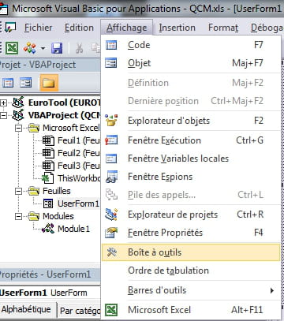Viewport: 284px width, 321px height.
Task: Select Module1 in the project tree
Action: point(73,229)
